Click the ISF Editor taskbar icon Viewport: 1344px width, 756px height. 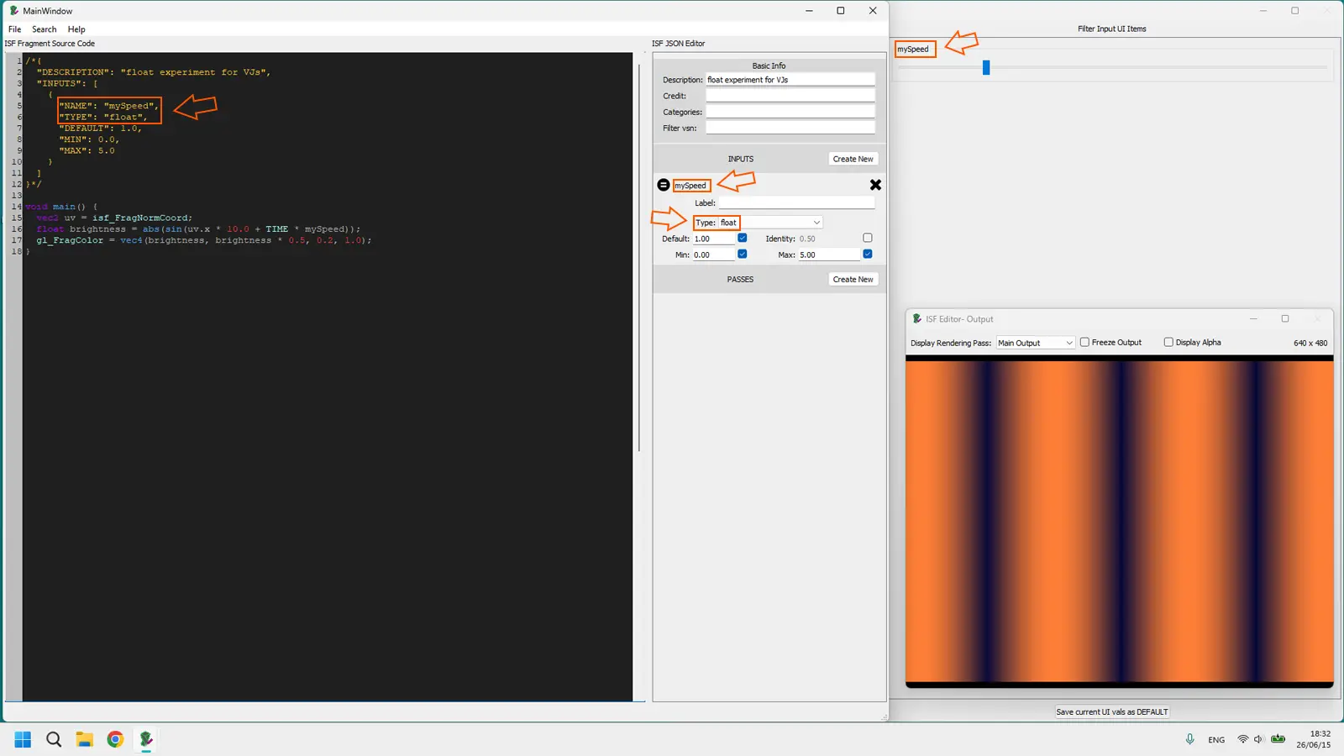click(x=146, y=739)
